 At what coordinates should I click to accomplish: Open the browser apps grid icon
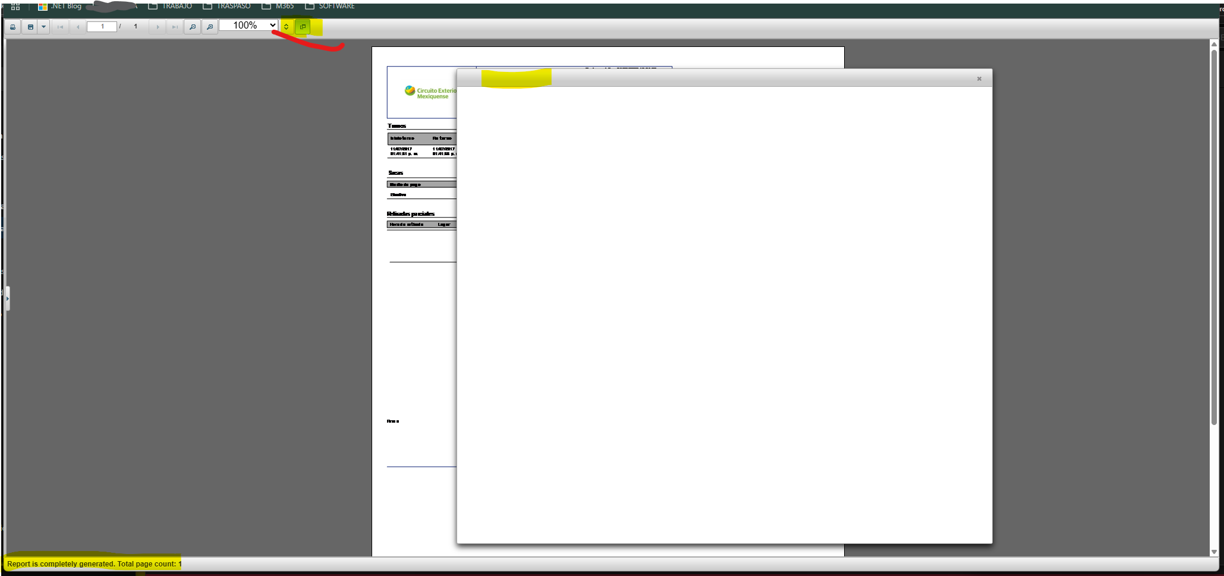[x=15, y=6]
